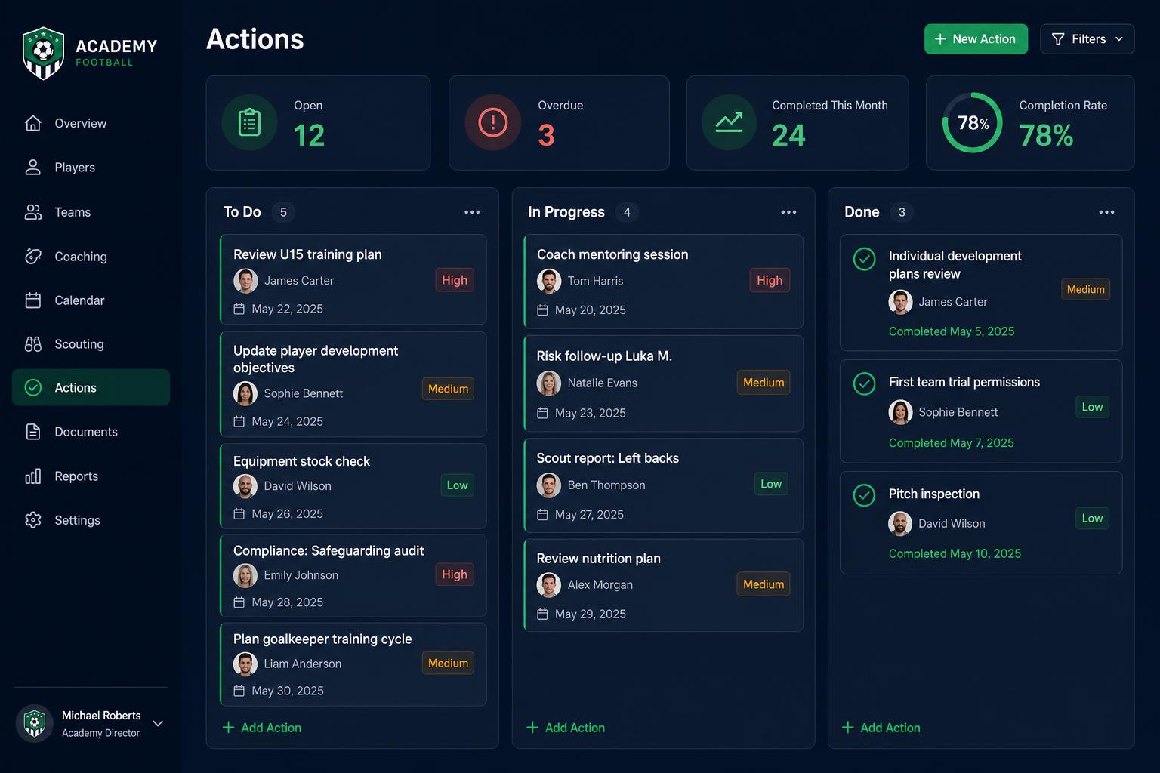This screenshot has width=1160, height=773.
Task: Click 'Tom Harris' assignee name
Action: click(595, 281)
